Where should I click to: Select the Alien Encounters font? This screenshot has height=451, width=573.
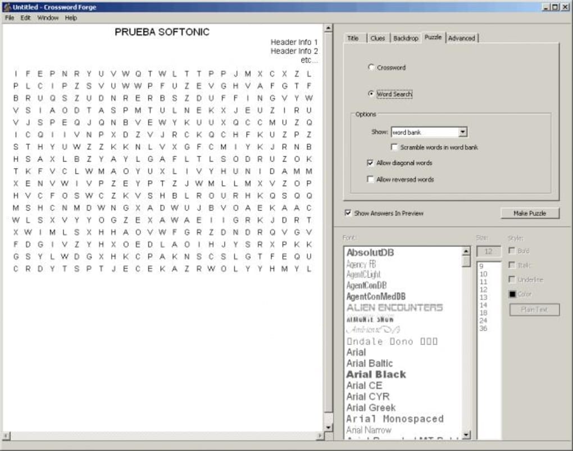coord(395,307)
